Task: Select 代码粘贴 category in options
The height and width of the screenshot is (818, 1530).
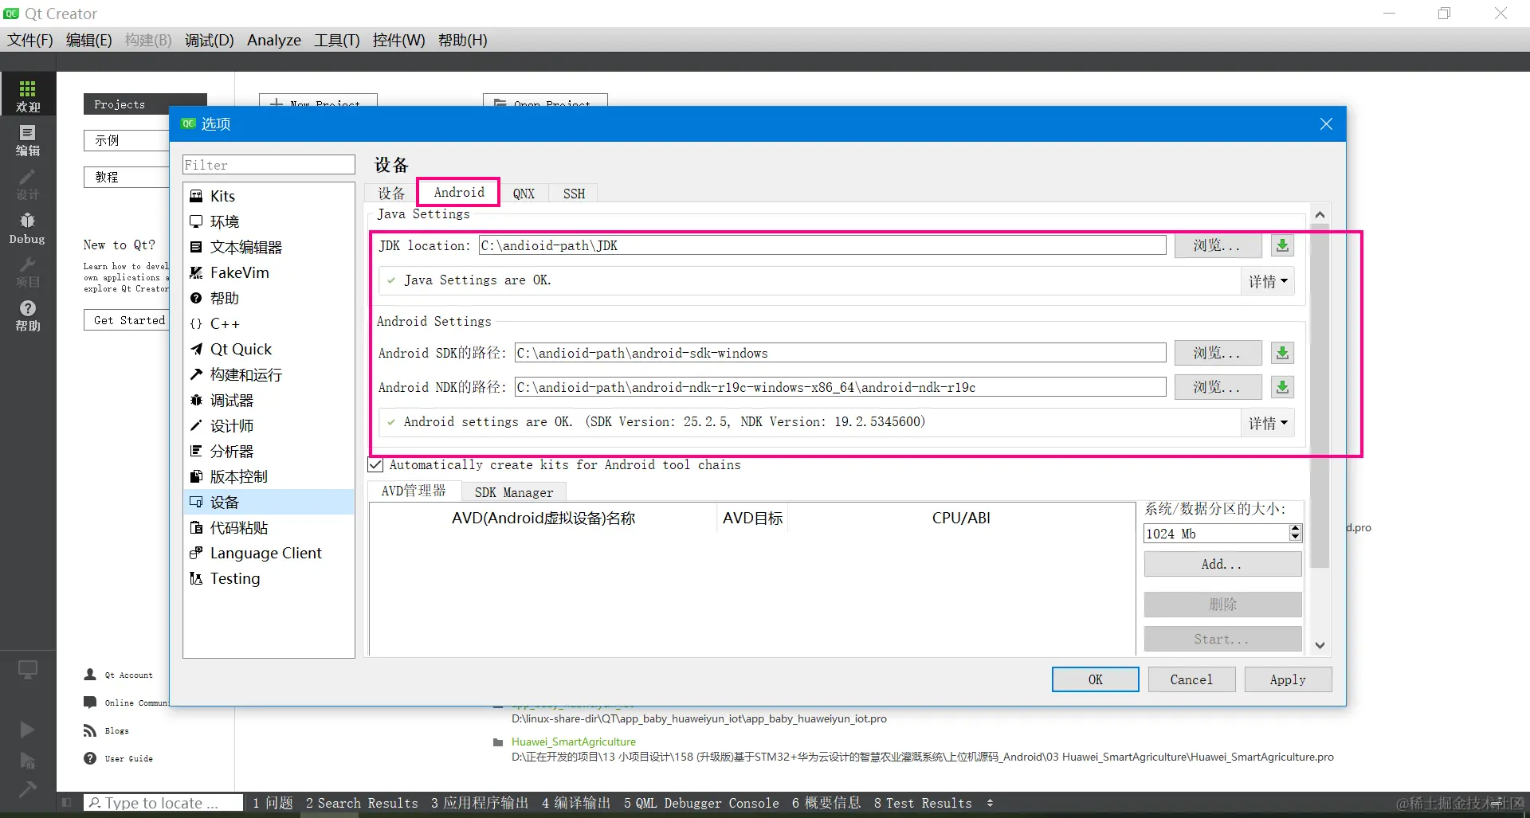Action: coord(269,527)
